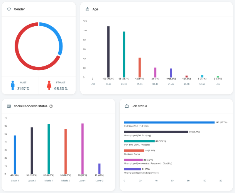Click the '113 (37.7%)' job value label
Viewport: 235px width, 193px height.
point(221,122)
